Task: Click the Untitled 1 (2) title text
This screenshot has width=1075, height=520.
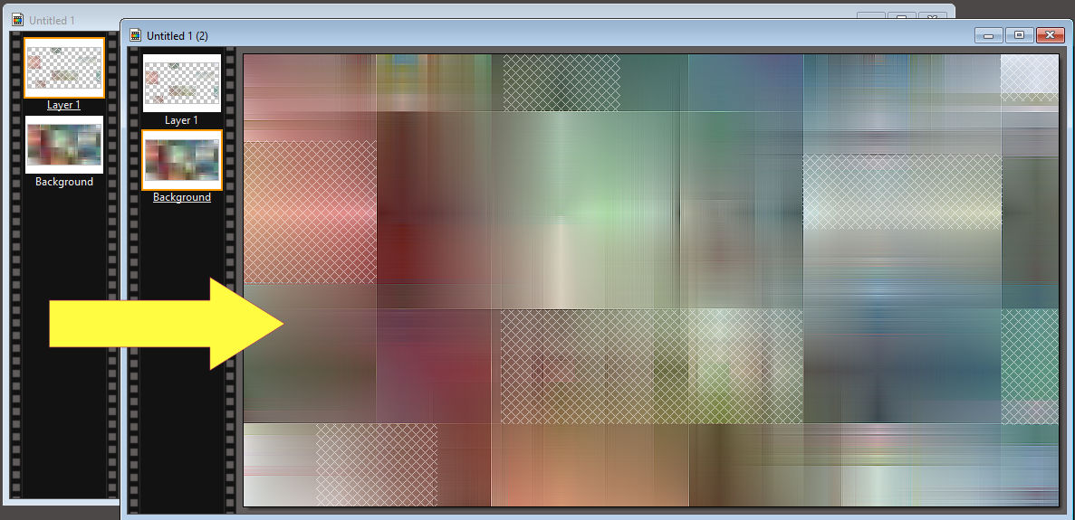Action: [177, 35]
